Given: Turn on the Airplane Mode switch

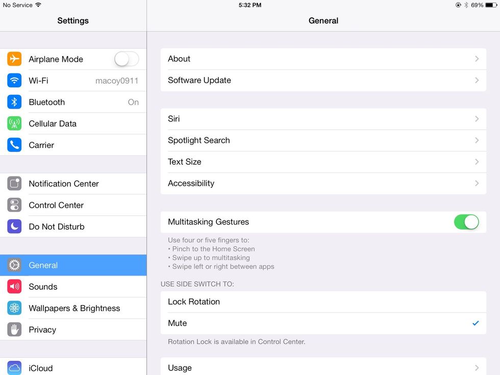Looking at the screenshot, I should 126,59.
